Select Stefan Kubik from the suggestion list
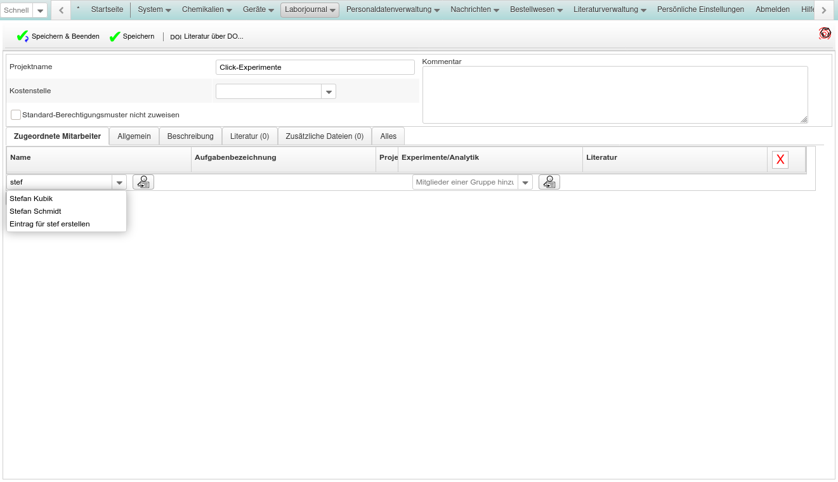 [x=31, y=199]
